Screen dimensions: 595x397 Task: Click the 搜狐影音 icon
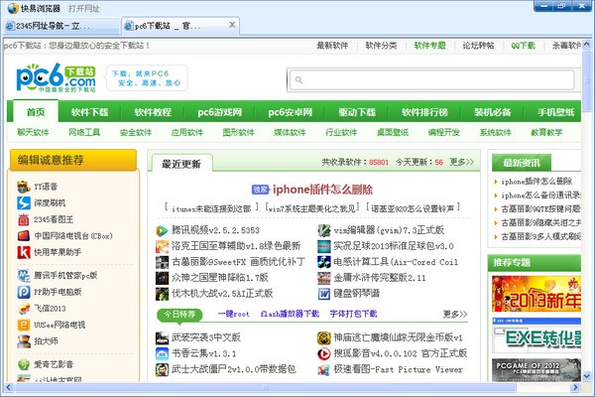[x=324, y=353]
